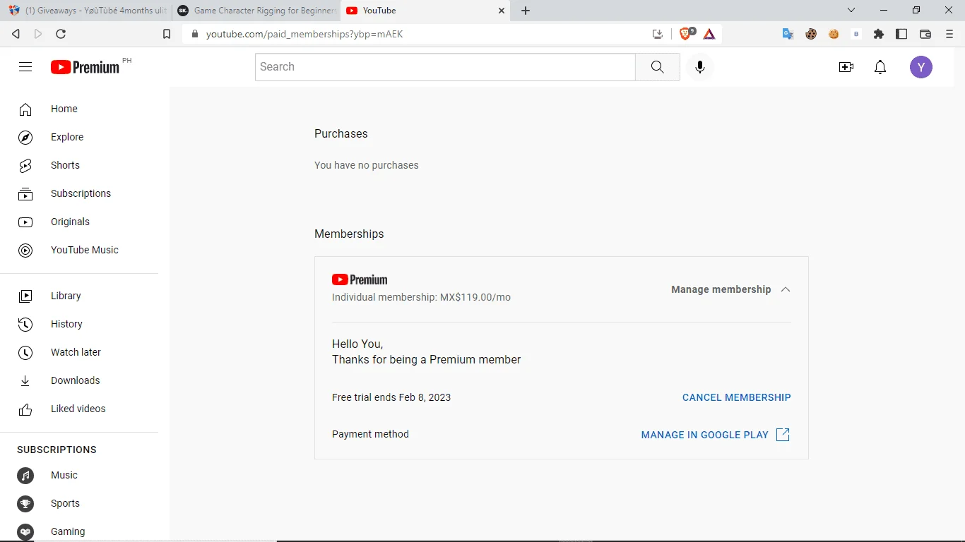Click CANCEL MEMBERSHIP link
Viewport: 965px width, 542px height.
[x=737, y=397]
